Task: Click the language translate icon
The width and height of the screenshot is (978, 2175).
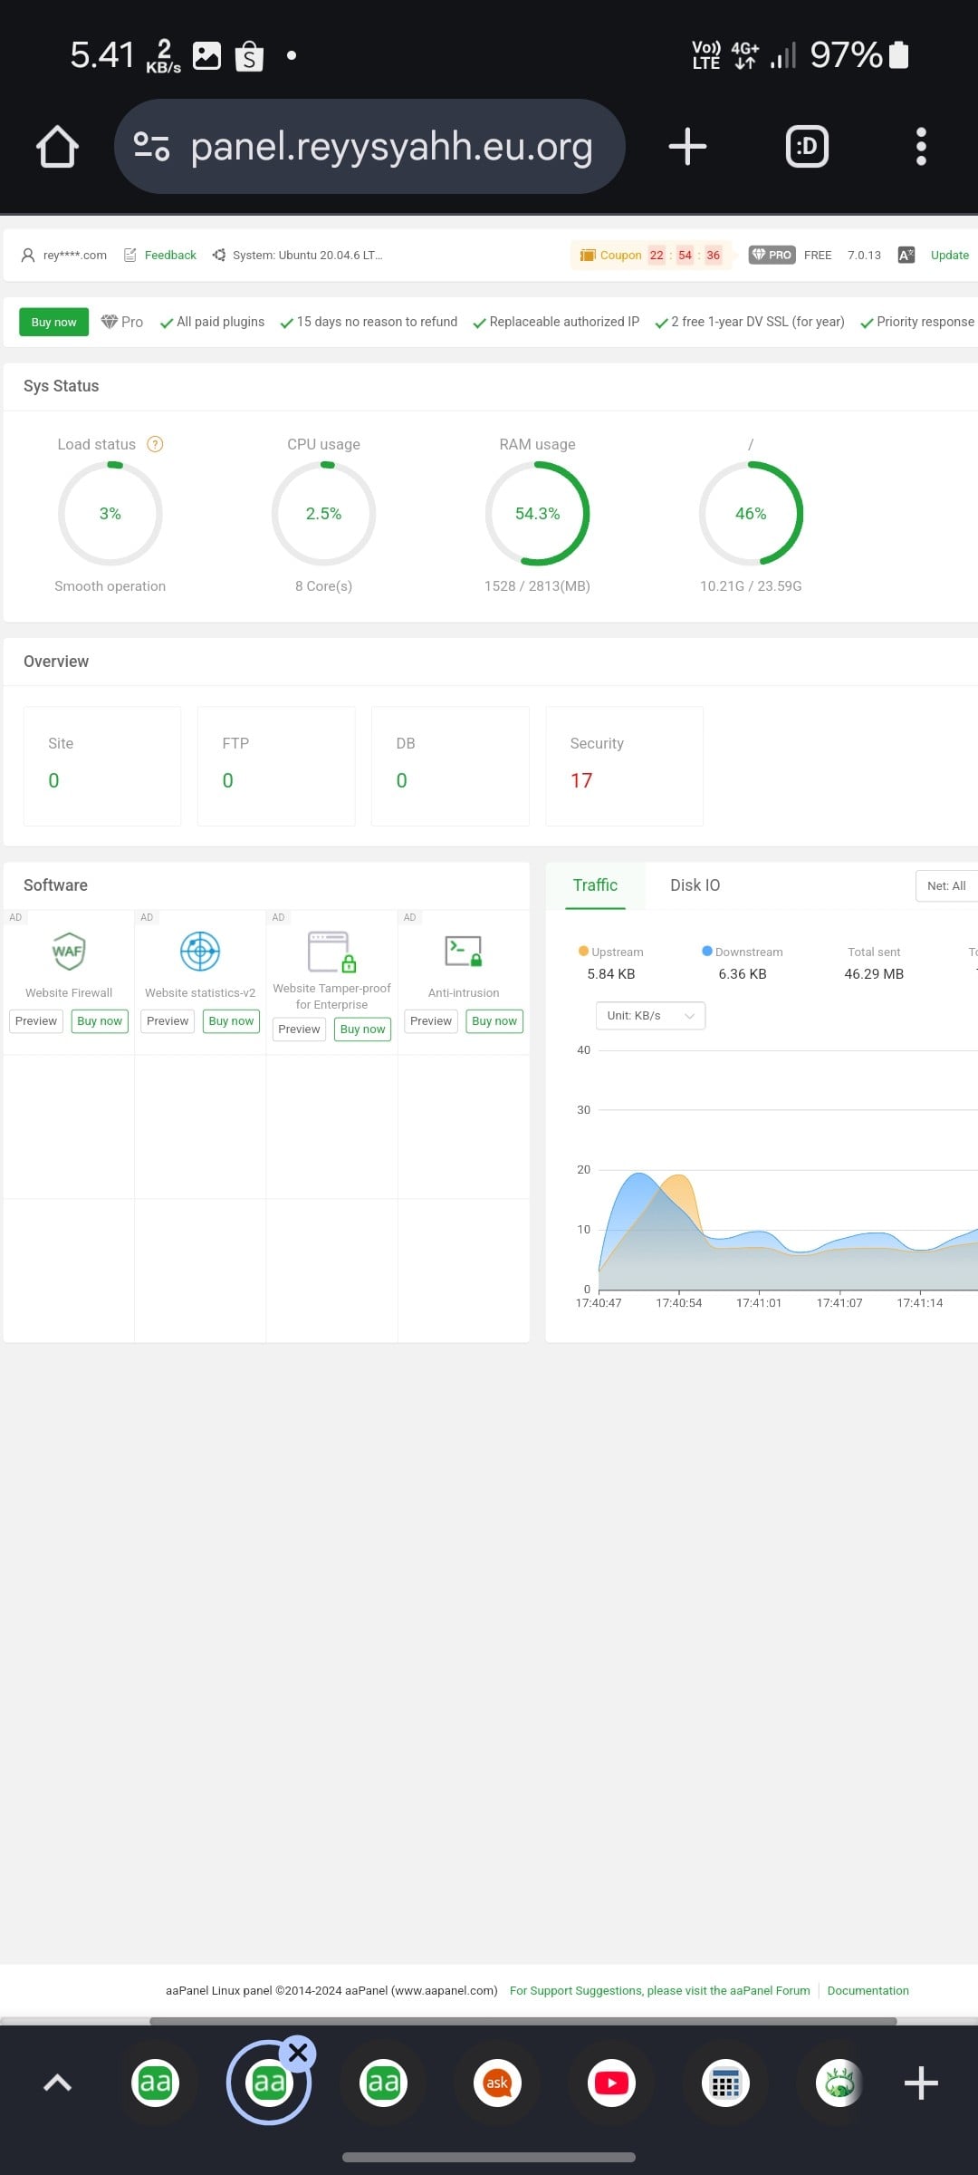Action: tap(906, 256)
